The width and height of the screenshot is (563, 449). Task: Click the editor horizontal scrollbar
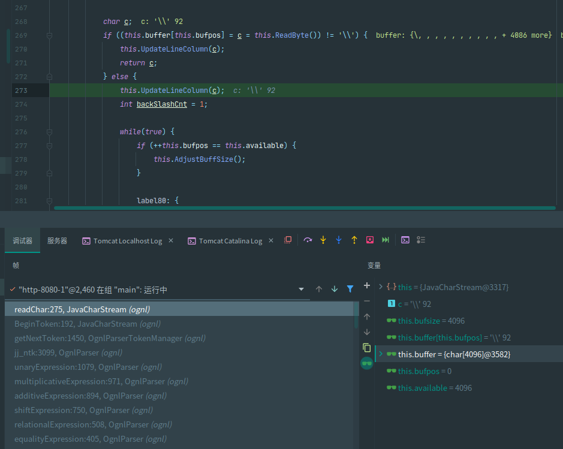pyautogui.click(x=305, y=208)
